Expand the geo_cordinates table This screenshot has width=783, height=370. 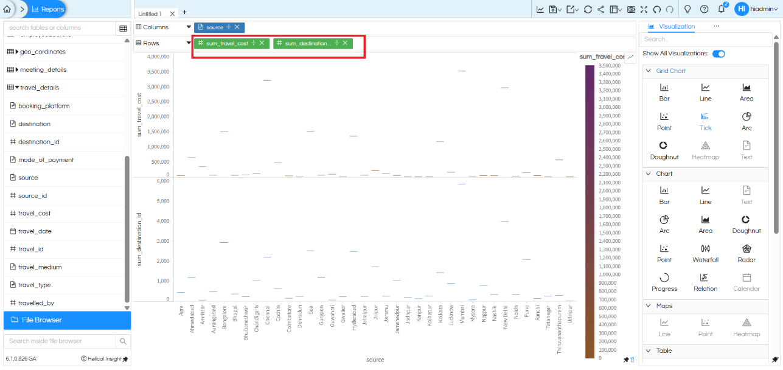[17, 52]
